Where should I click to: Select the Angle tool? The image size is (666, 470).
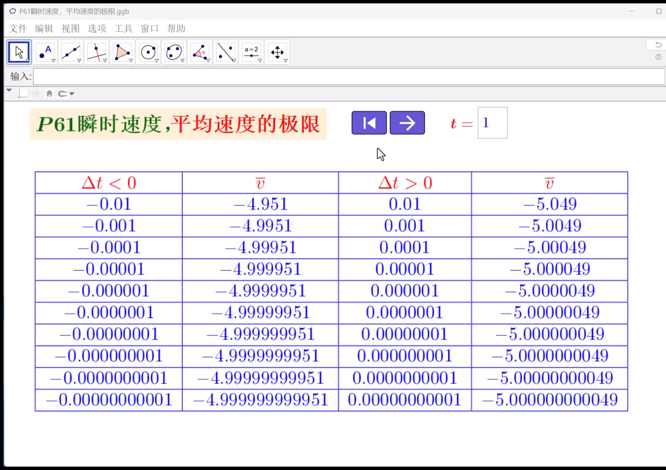(200, 52)
